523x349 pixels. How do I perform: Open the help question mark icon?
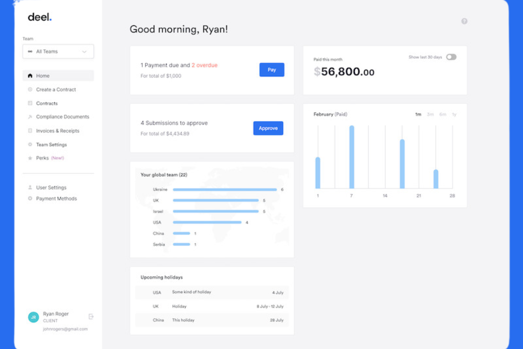pos(464,21)
